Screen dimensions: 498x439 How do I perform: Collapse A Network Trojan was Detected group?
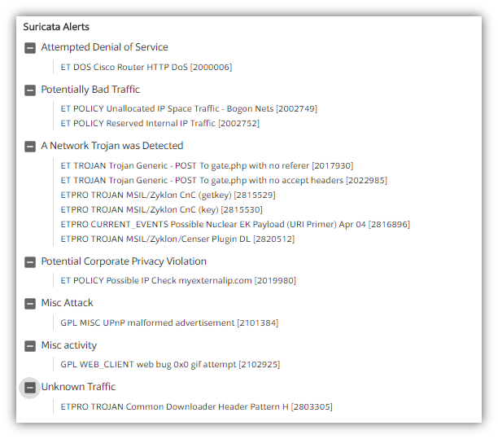tap(30, 147)
